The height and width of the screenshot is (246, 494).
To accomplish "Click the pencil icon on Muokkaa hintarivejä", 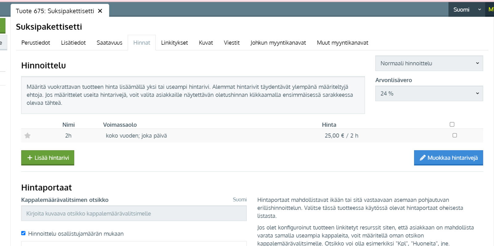I will click(x=422, y=158).
